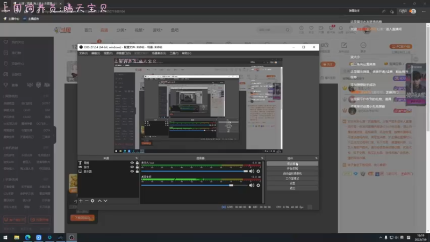
Task: Open the 工具(T) menu in OBS
Action: [x=174, y=53]
